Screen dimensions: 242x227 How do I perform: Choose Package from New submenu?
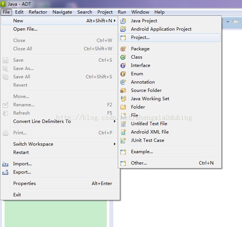pyautogui.click(x=170, y=49)
